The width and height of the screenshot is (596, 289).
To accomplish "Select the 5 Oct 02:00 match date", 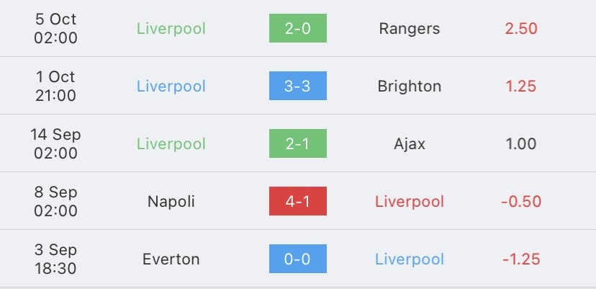I will tap(56, 29).
